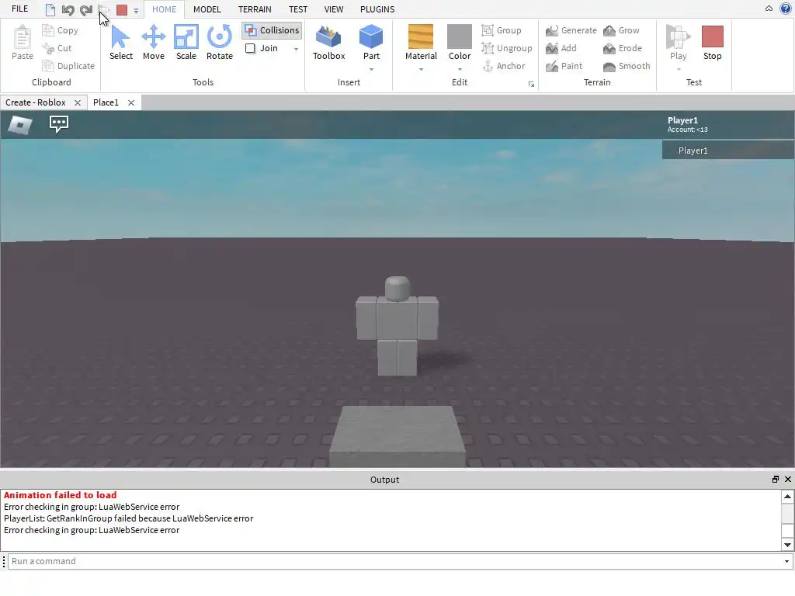Image resolution: width=795 pixels, height=596 pixels.
Task: Click Copy in the Clipboard group
Action: coord(61,30)
